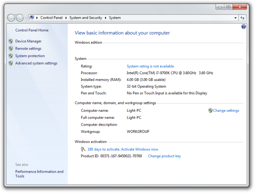
Task: Click the Back navigation arrow button
Action: [x=11, y=18]
